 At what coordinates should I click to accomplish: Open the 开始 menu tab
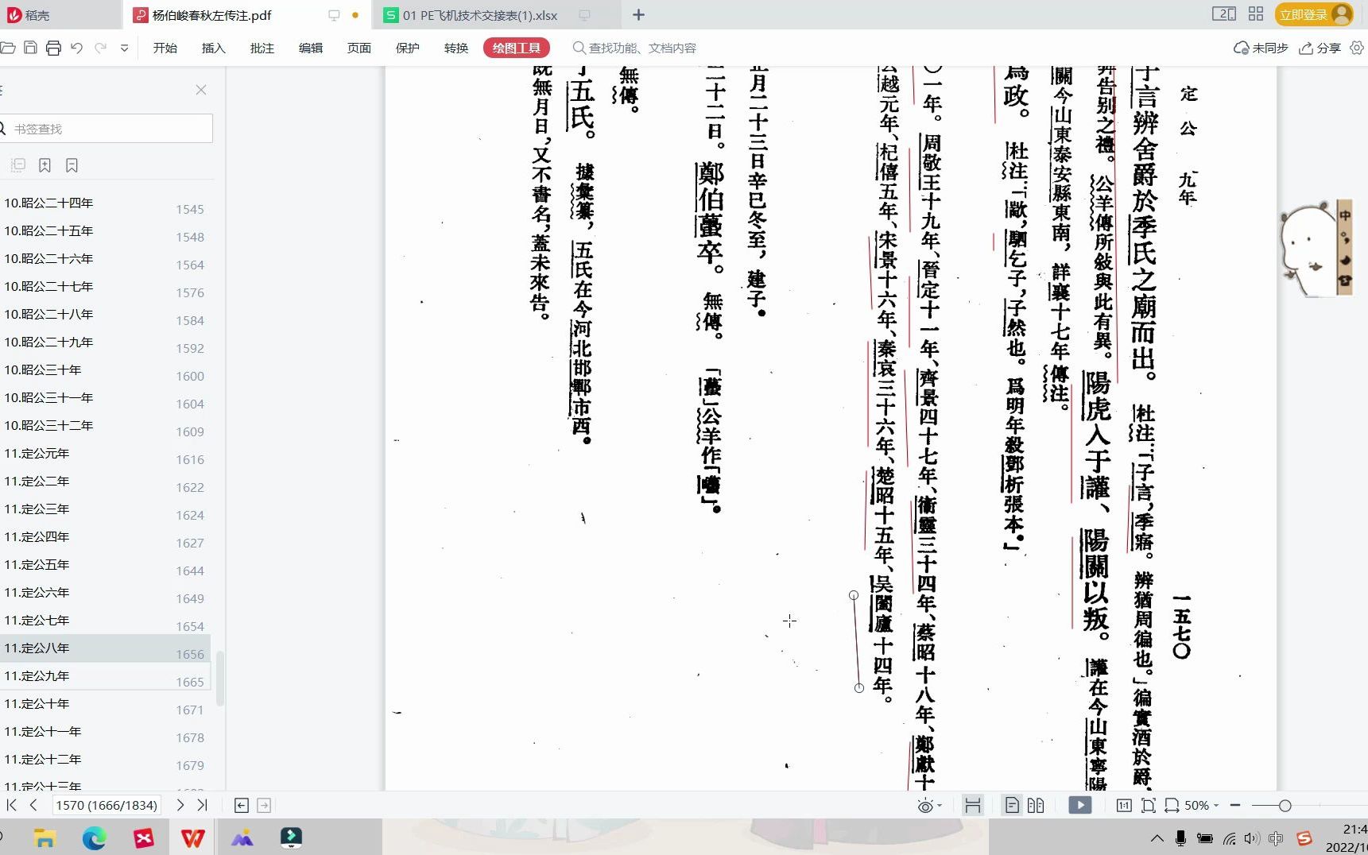[x=165, y=48]
